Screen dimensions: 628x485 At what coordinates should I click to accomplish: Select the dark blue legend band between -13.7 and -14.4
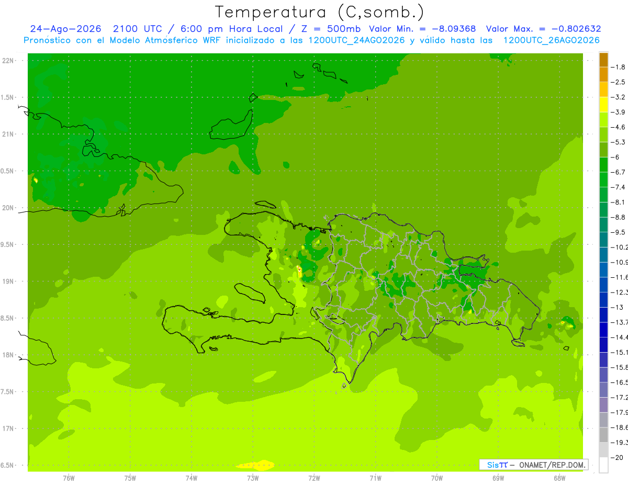pyautogui.click(x=603, y=330)
